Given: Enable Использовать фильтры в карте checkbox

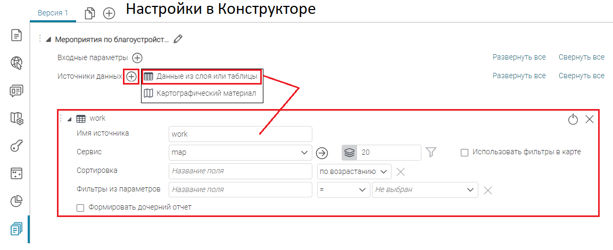Looking at the screenshot, I should pos(464,152).
